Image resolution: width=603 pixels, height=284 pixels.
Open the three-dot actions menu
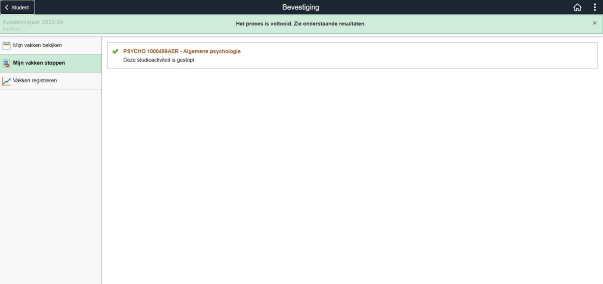pos(594,7)
